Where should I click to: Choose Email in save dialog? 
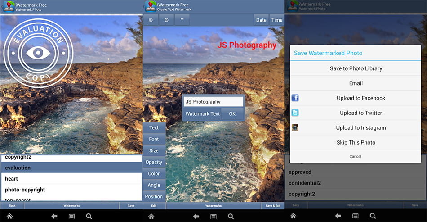pos(356,83)
